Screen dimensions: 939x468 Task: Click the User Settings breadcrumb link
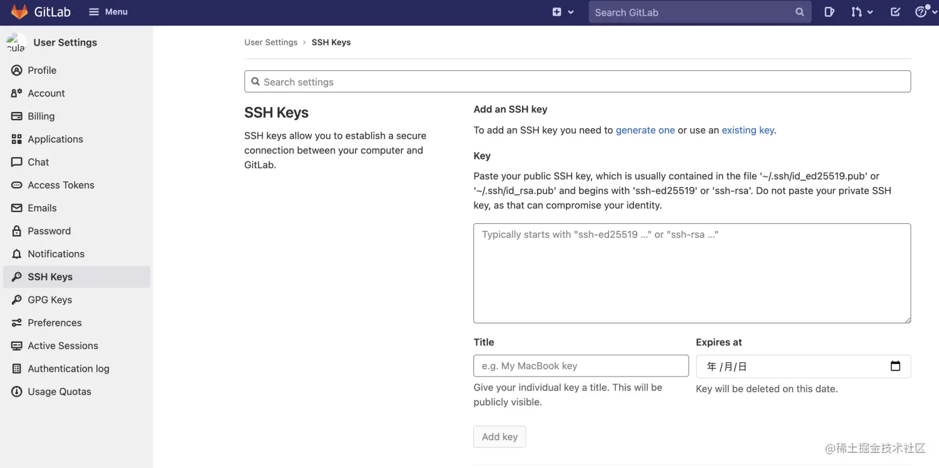click(271, 43)
